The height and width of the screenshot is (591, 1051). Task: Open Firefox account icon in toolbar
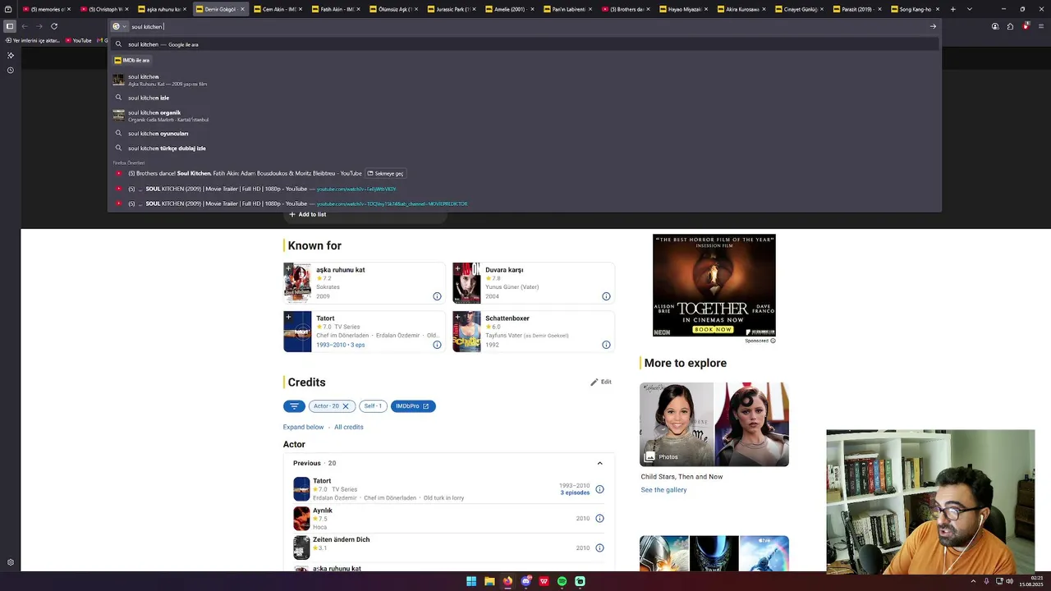click(x=995, y=26)
